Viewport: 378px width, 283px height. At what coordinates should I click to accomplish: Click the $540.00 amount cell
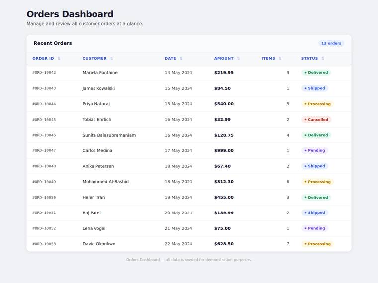tap(224, 104)
